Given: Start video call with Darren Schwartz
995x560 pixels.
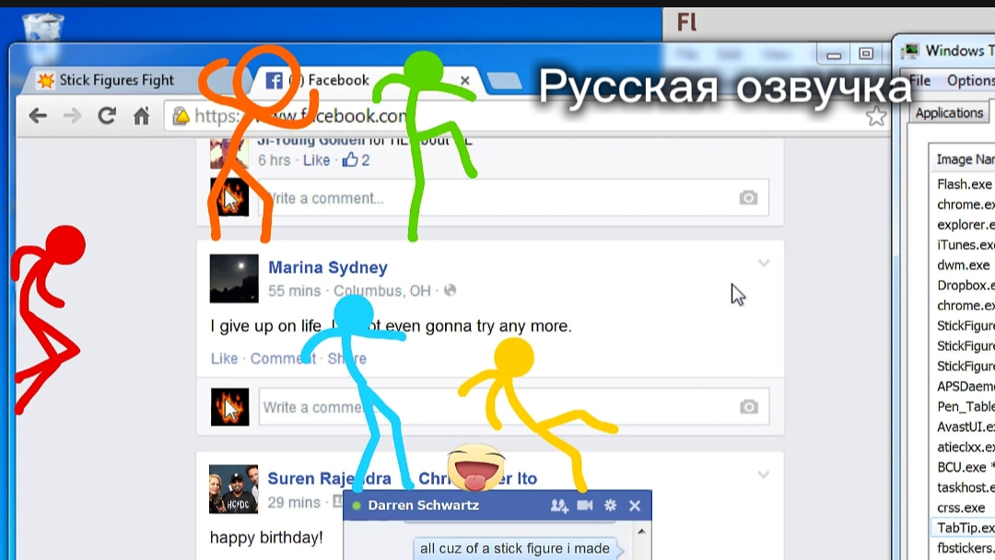Looking at the screenshot, I should point(585,506).
